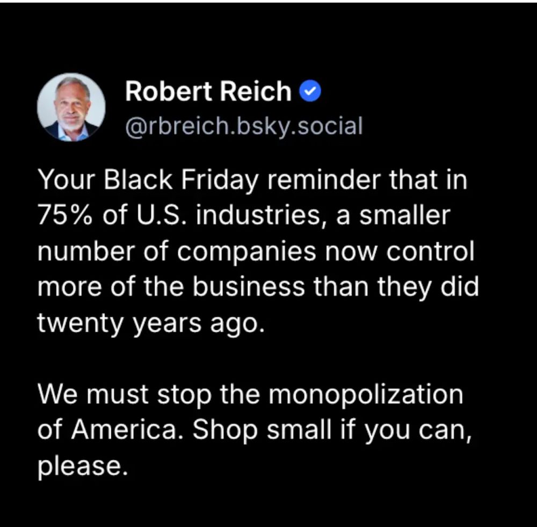This screenshot has height=527, width=537.
Task: Click the Robert Reich display name
Action: click(x=208, y=91)
